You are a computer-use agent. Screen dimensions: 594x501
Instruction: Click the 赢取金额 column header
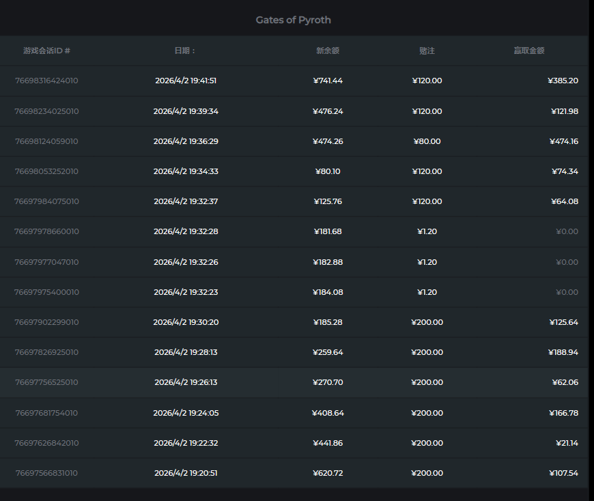pyautogui.click(x=529, y=51)
